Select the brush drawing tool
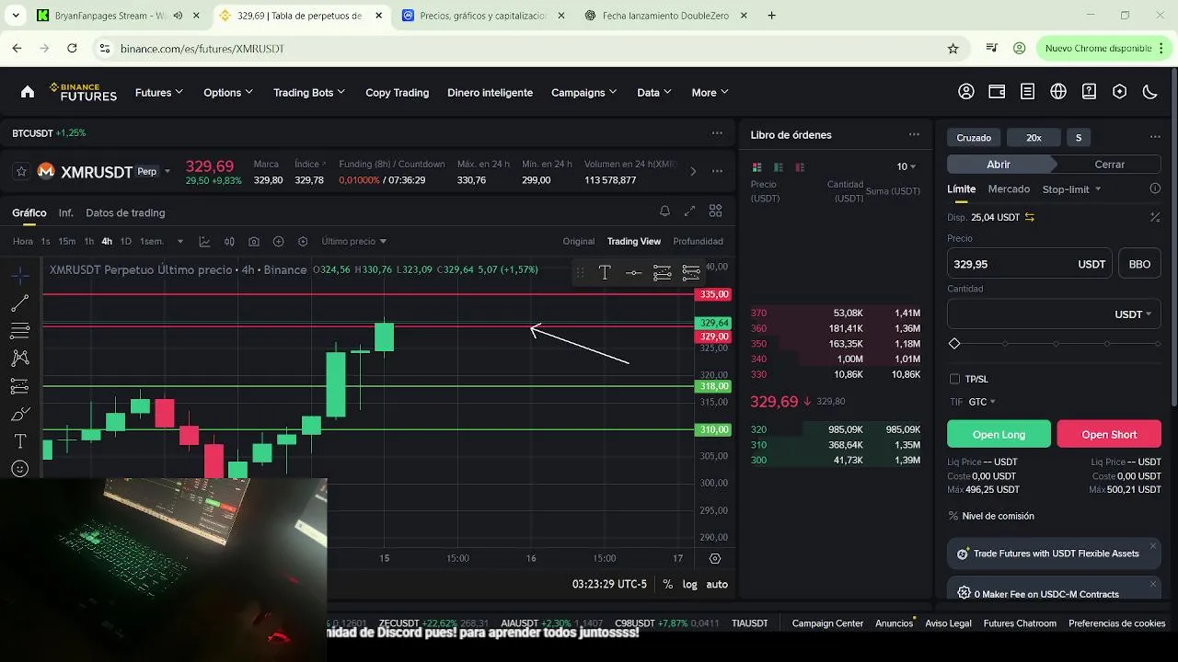 click(x=20, y=414)
